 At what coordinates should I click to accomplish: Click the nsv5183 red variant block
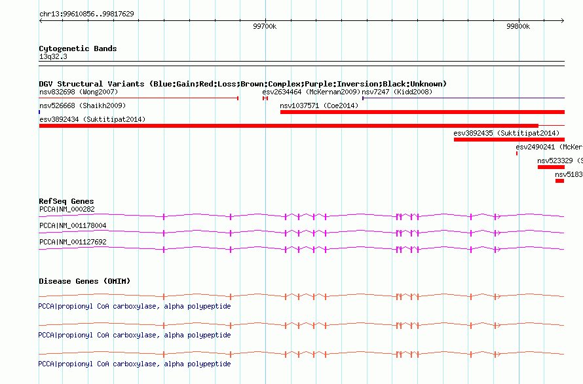pos(560,181)
